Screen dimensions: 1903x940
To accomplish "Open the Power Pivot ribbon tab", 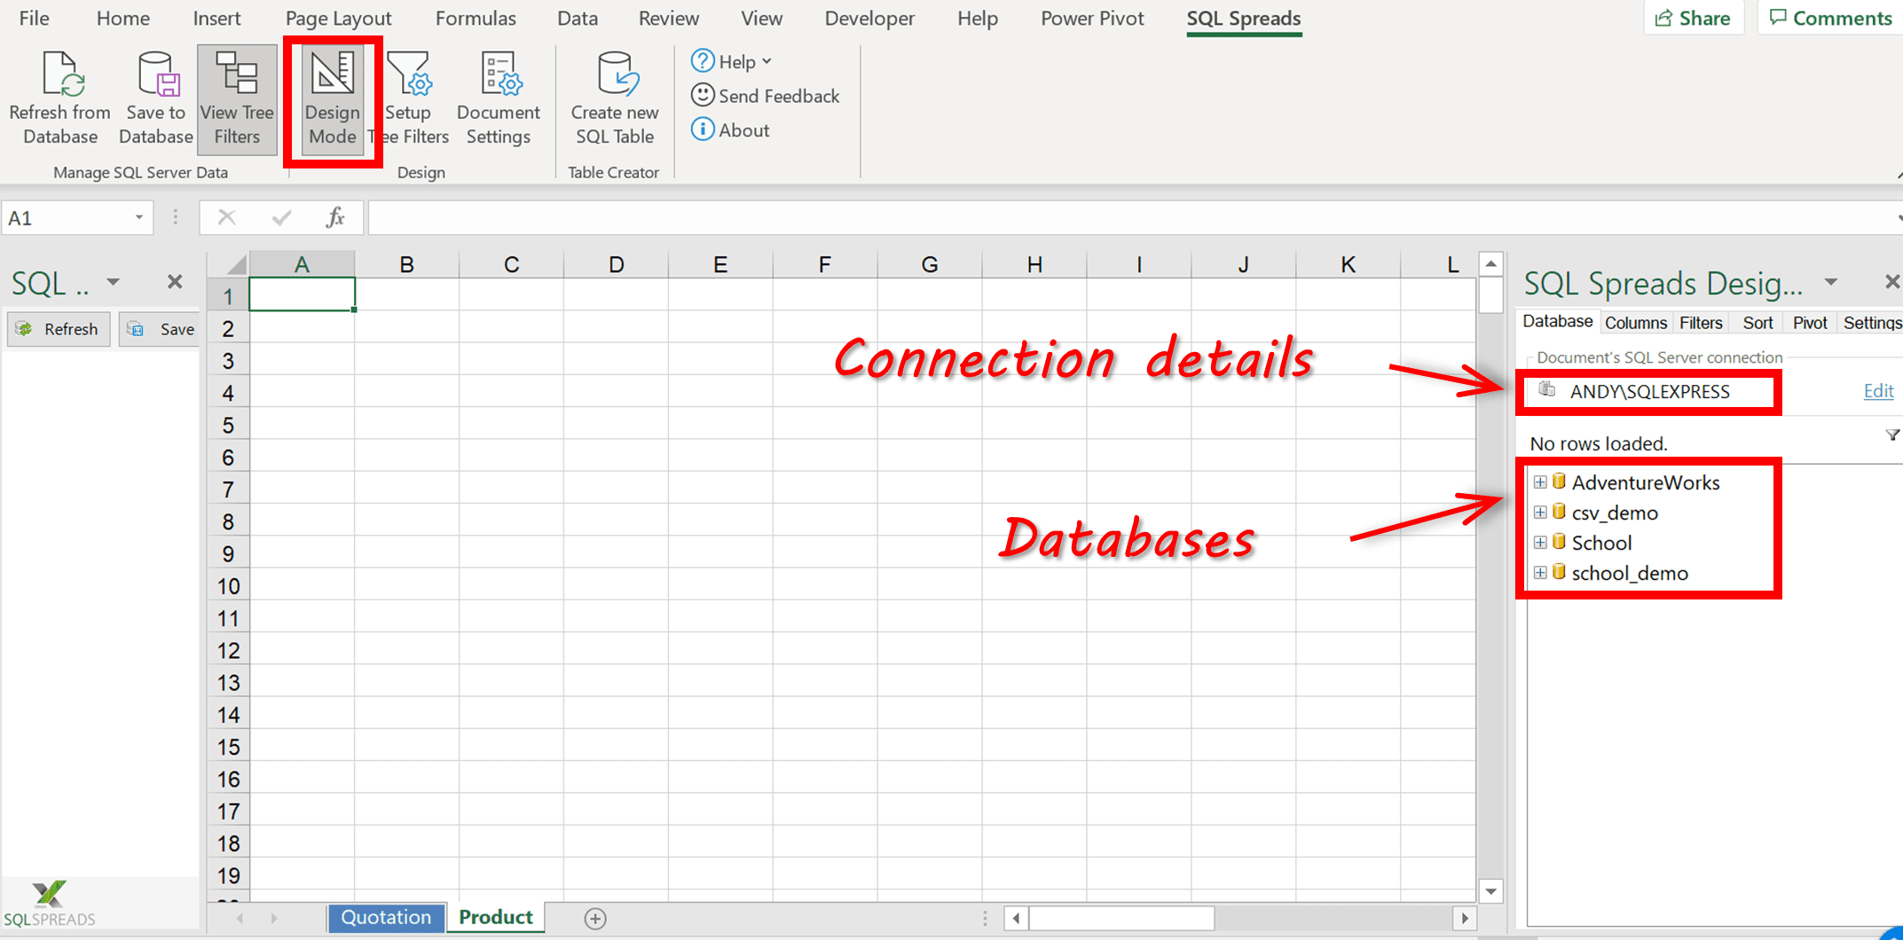I will click(1092, 19).
